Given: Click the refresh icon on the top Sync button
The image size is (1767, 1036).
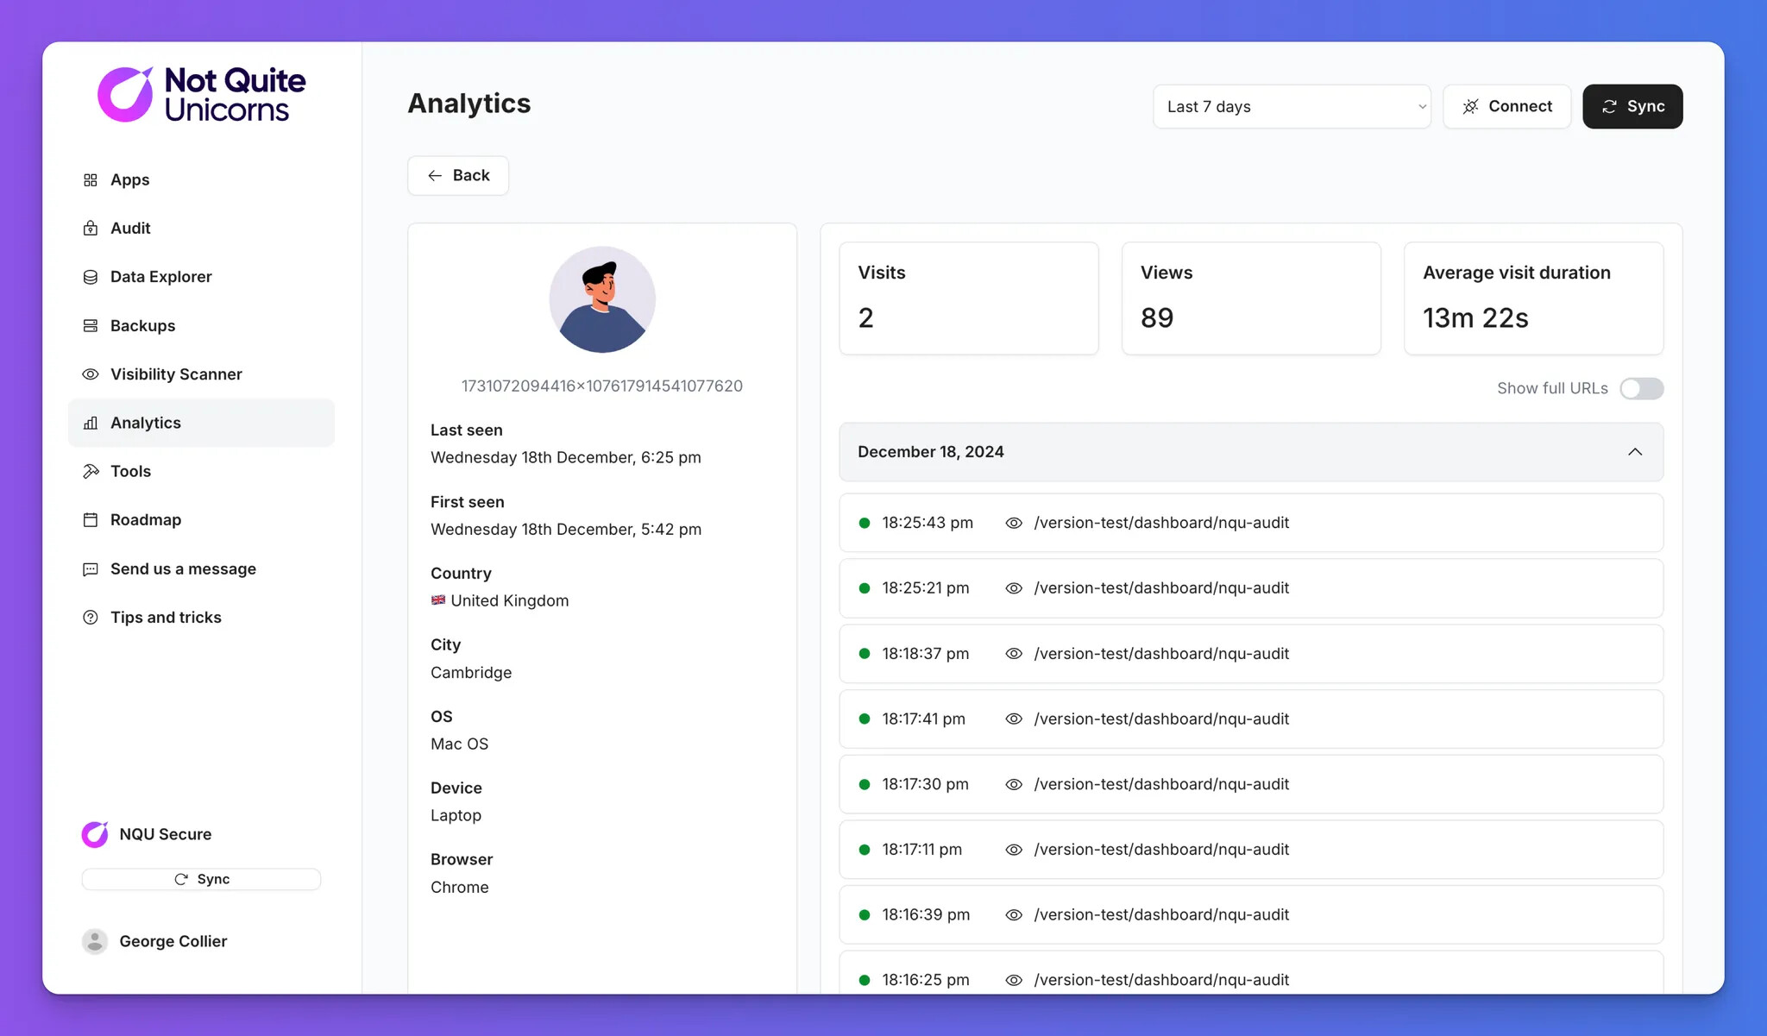Looking at the screenshot, I should (x=1609, y=106).
